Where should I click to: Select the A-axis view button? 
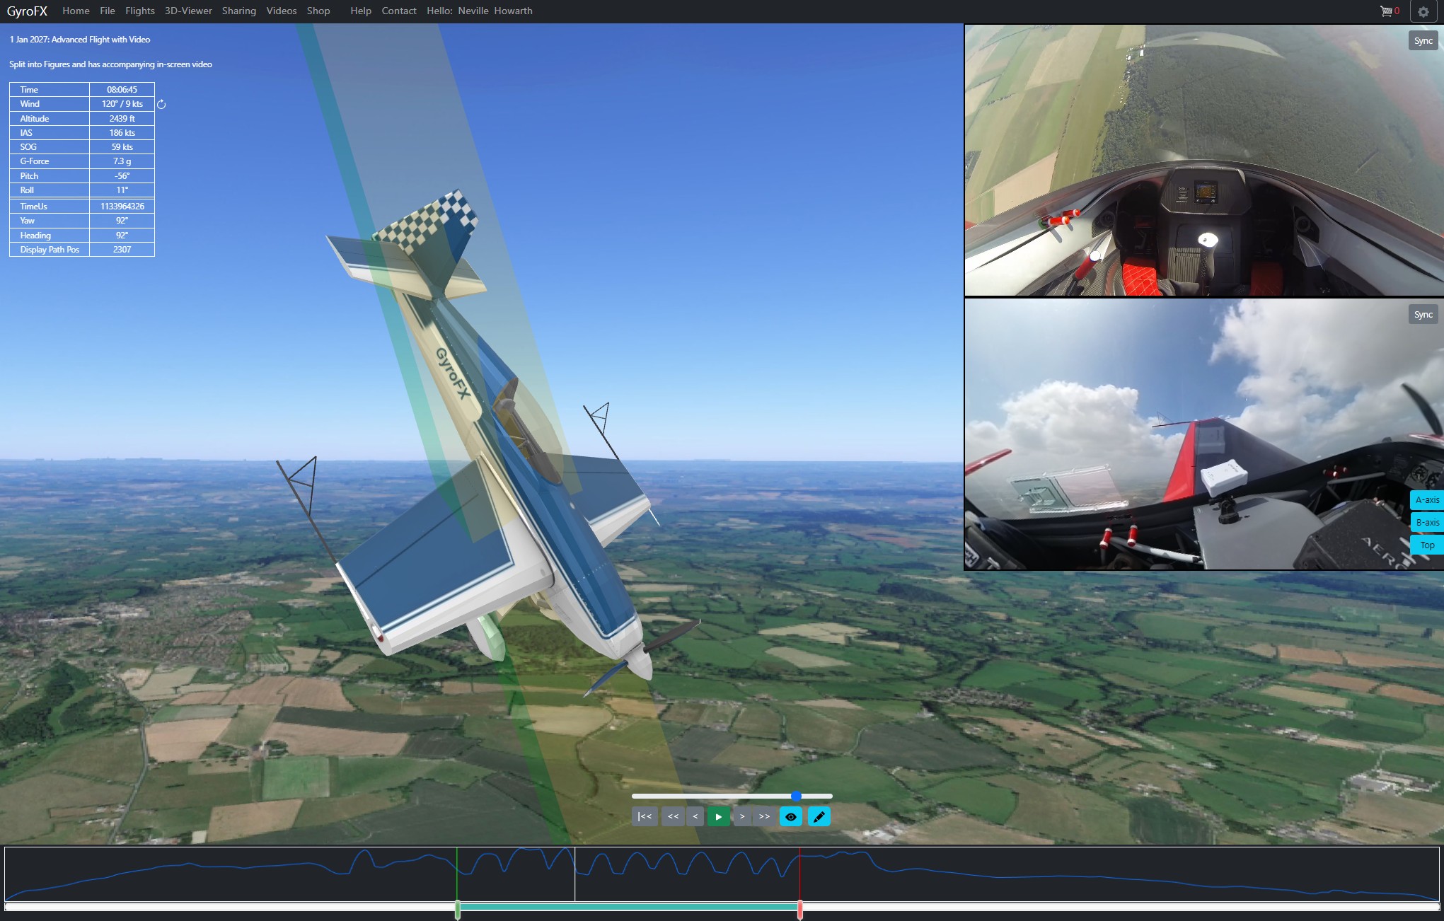pyautogui.click(x=1426, y=500)
